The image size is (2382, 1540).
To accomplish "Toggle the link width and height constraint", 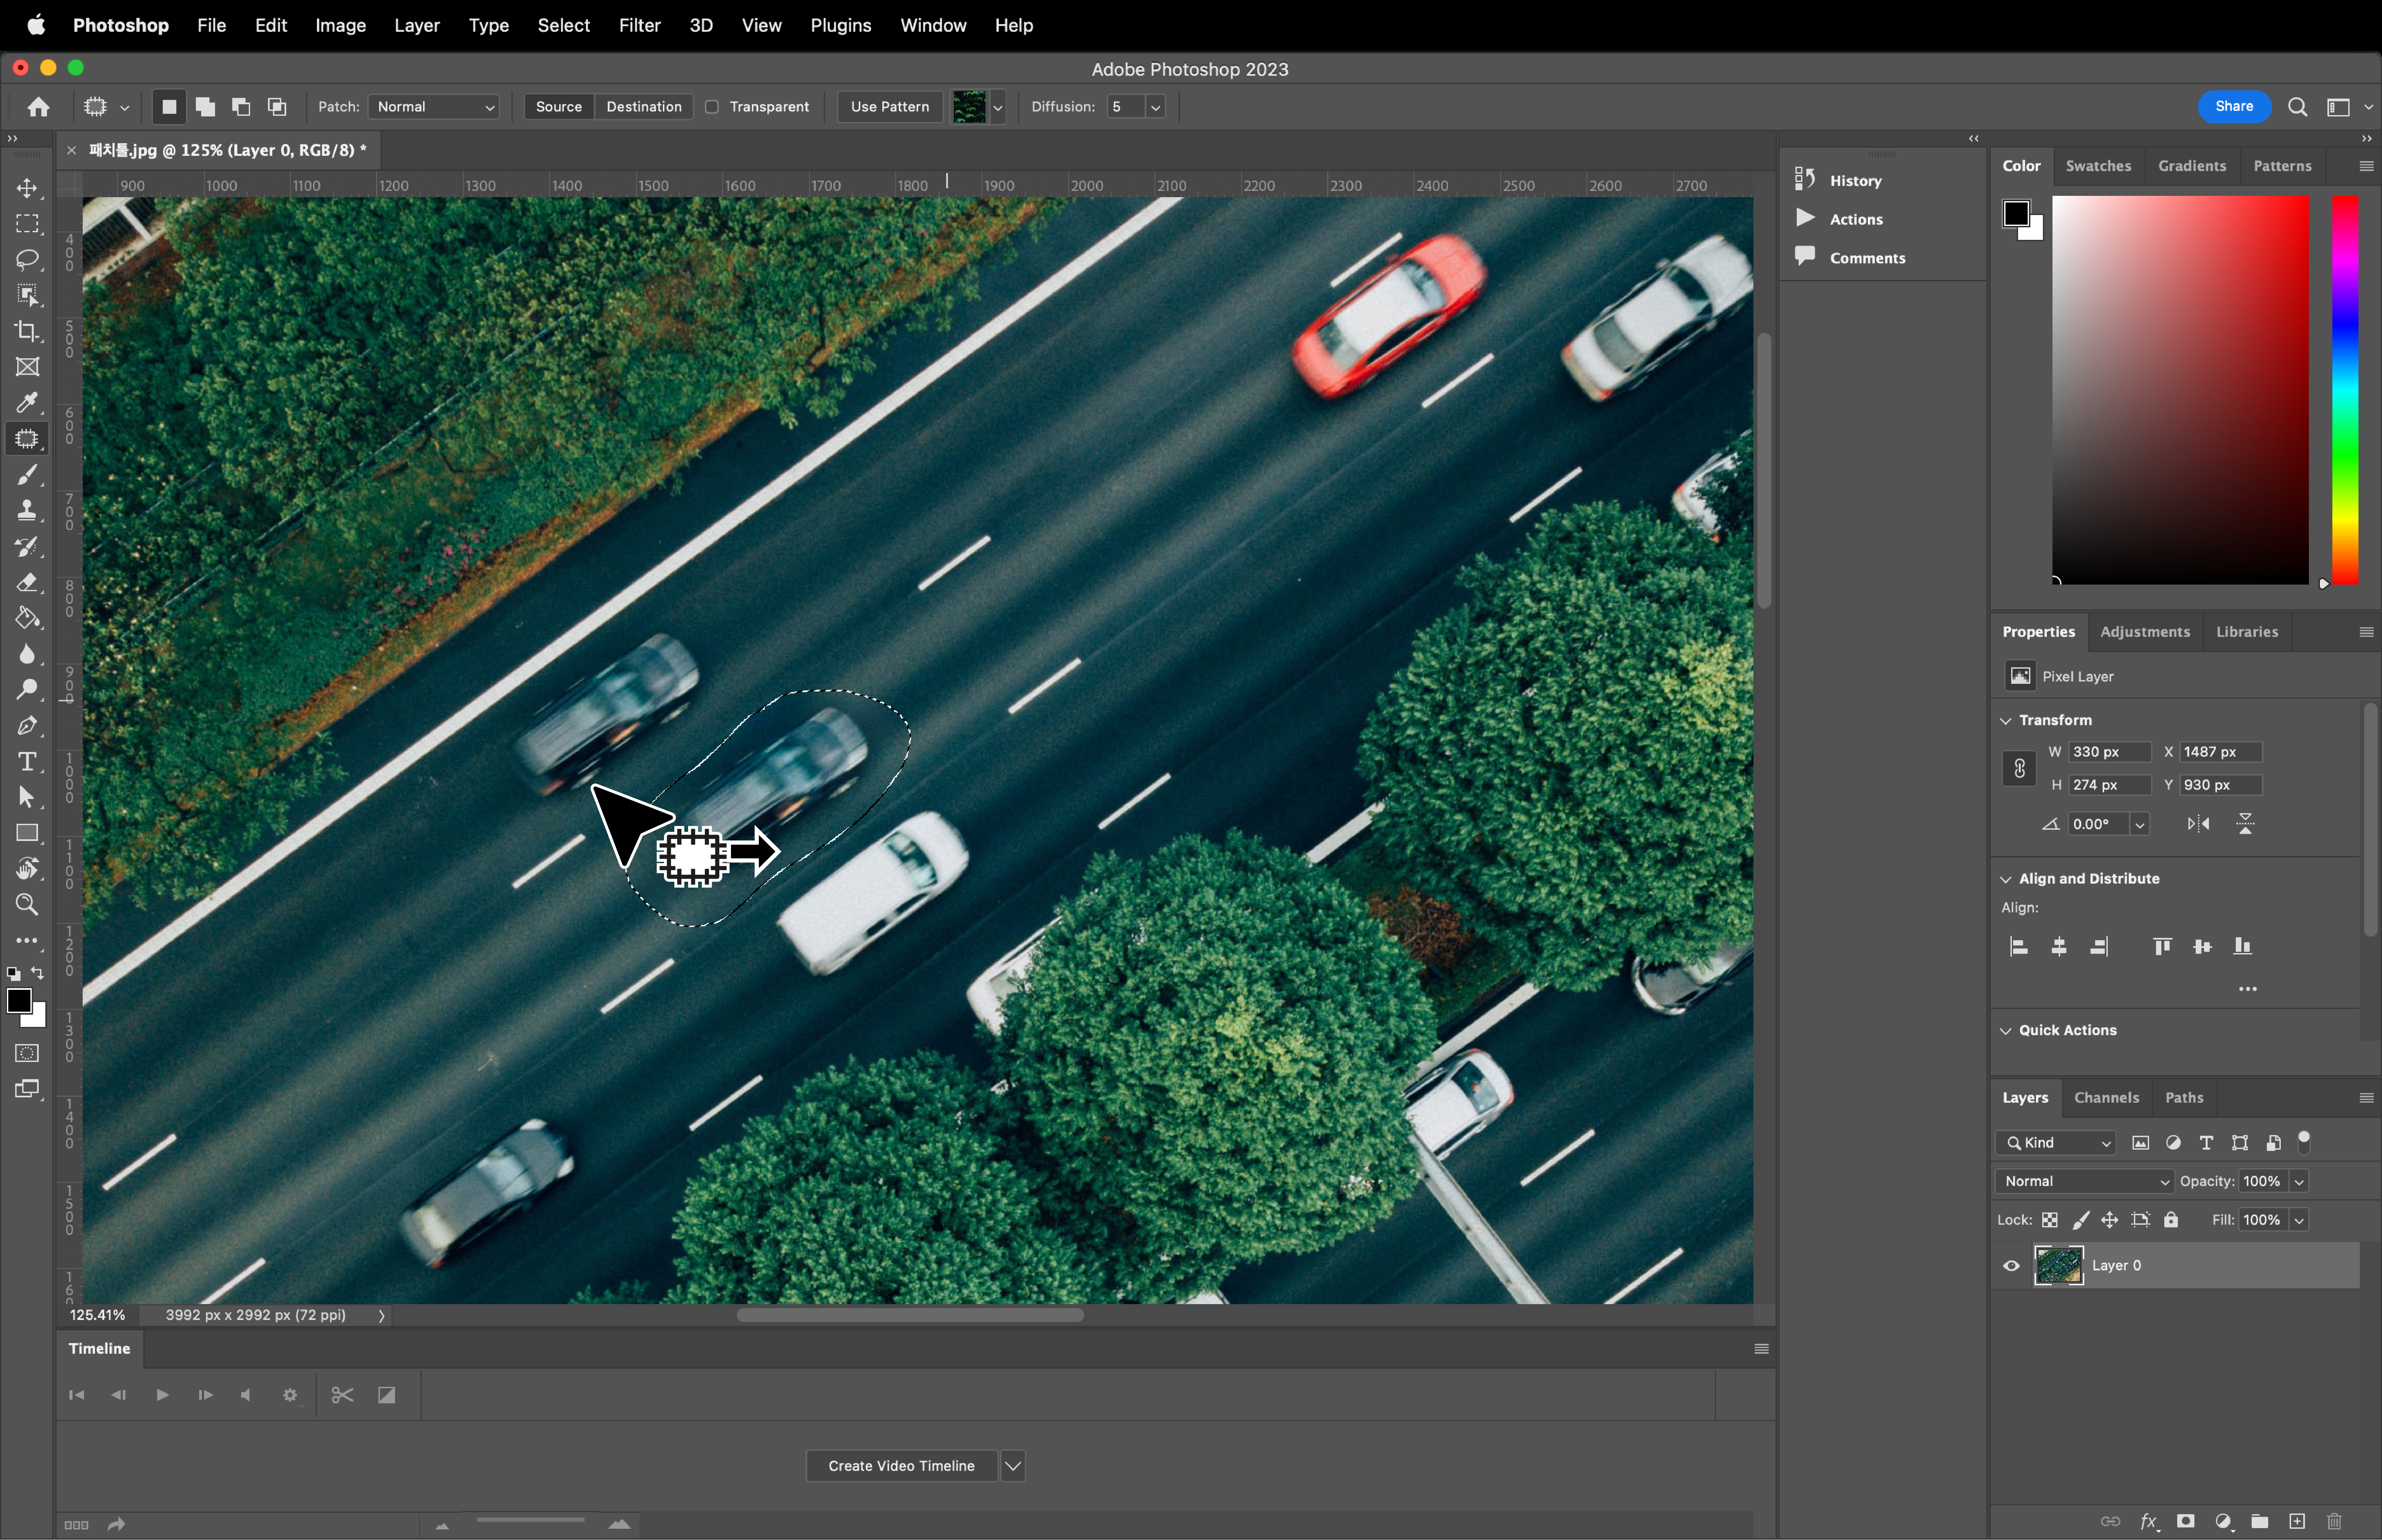I will [2019, 768].
